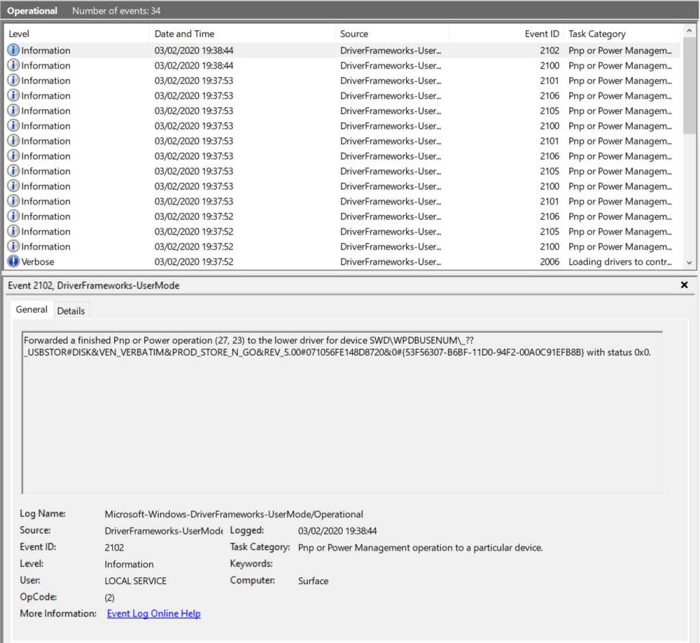Viewport: 700px width, 643px height.
Task: Click the scrollbar down arrow in the event list
Action: [689, 262]
